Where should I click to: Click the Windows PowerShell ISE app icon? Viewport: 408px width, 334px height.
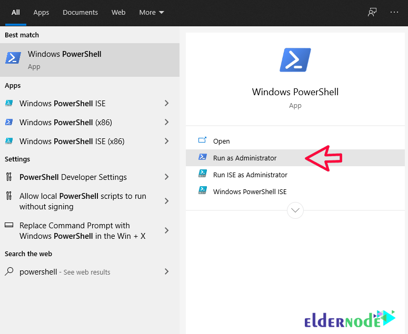(9, 103)
